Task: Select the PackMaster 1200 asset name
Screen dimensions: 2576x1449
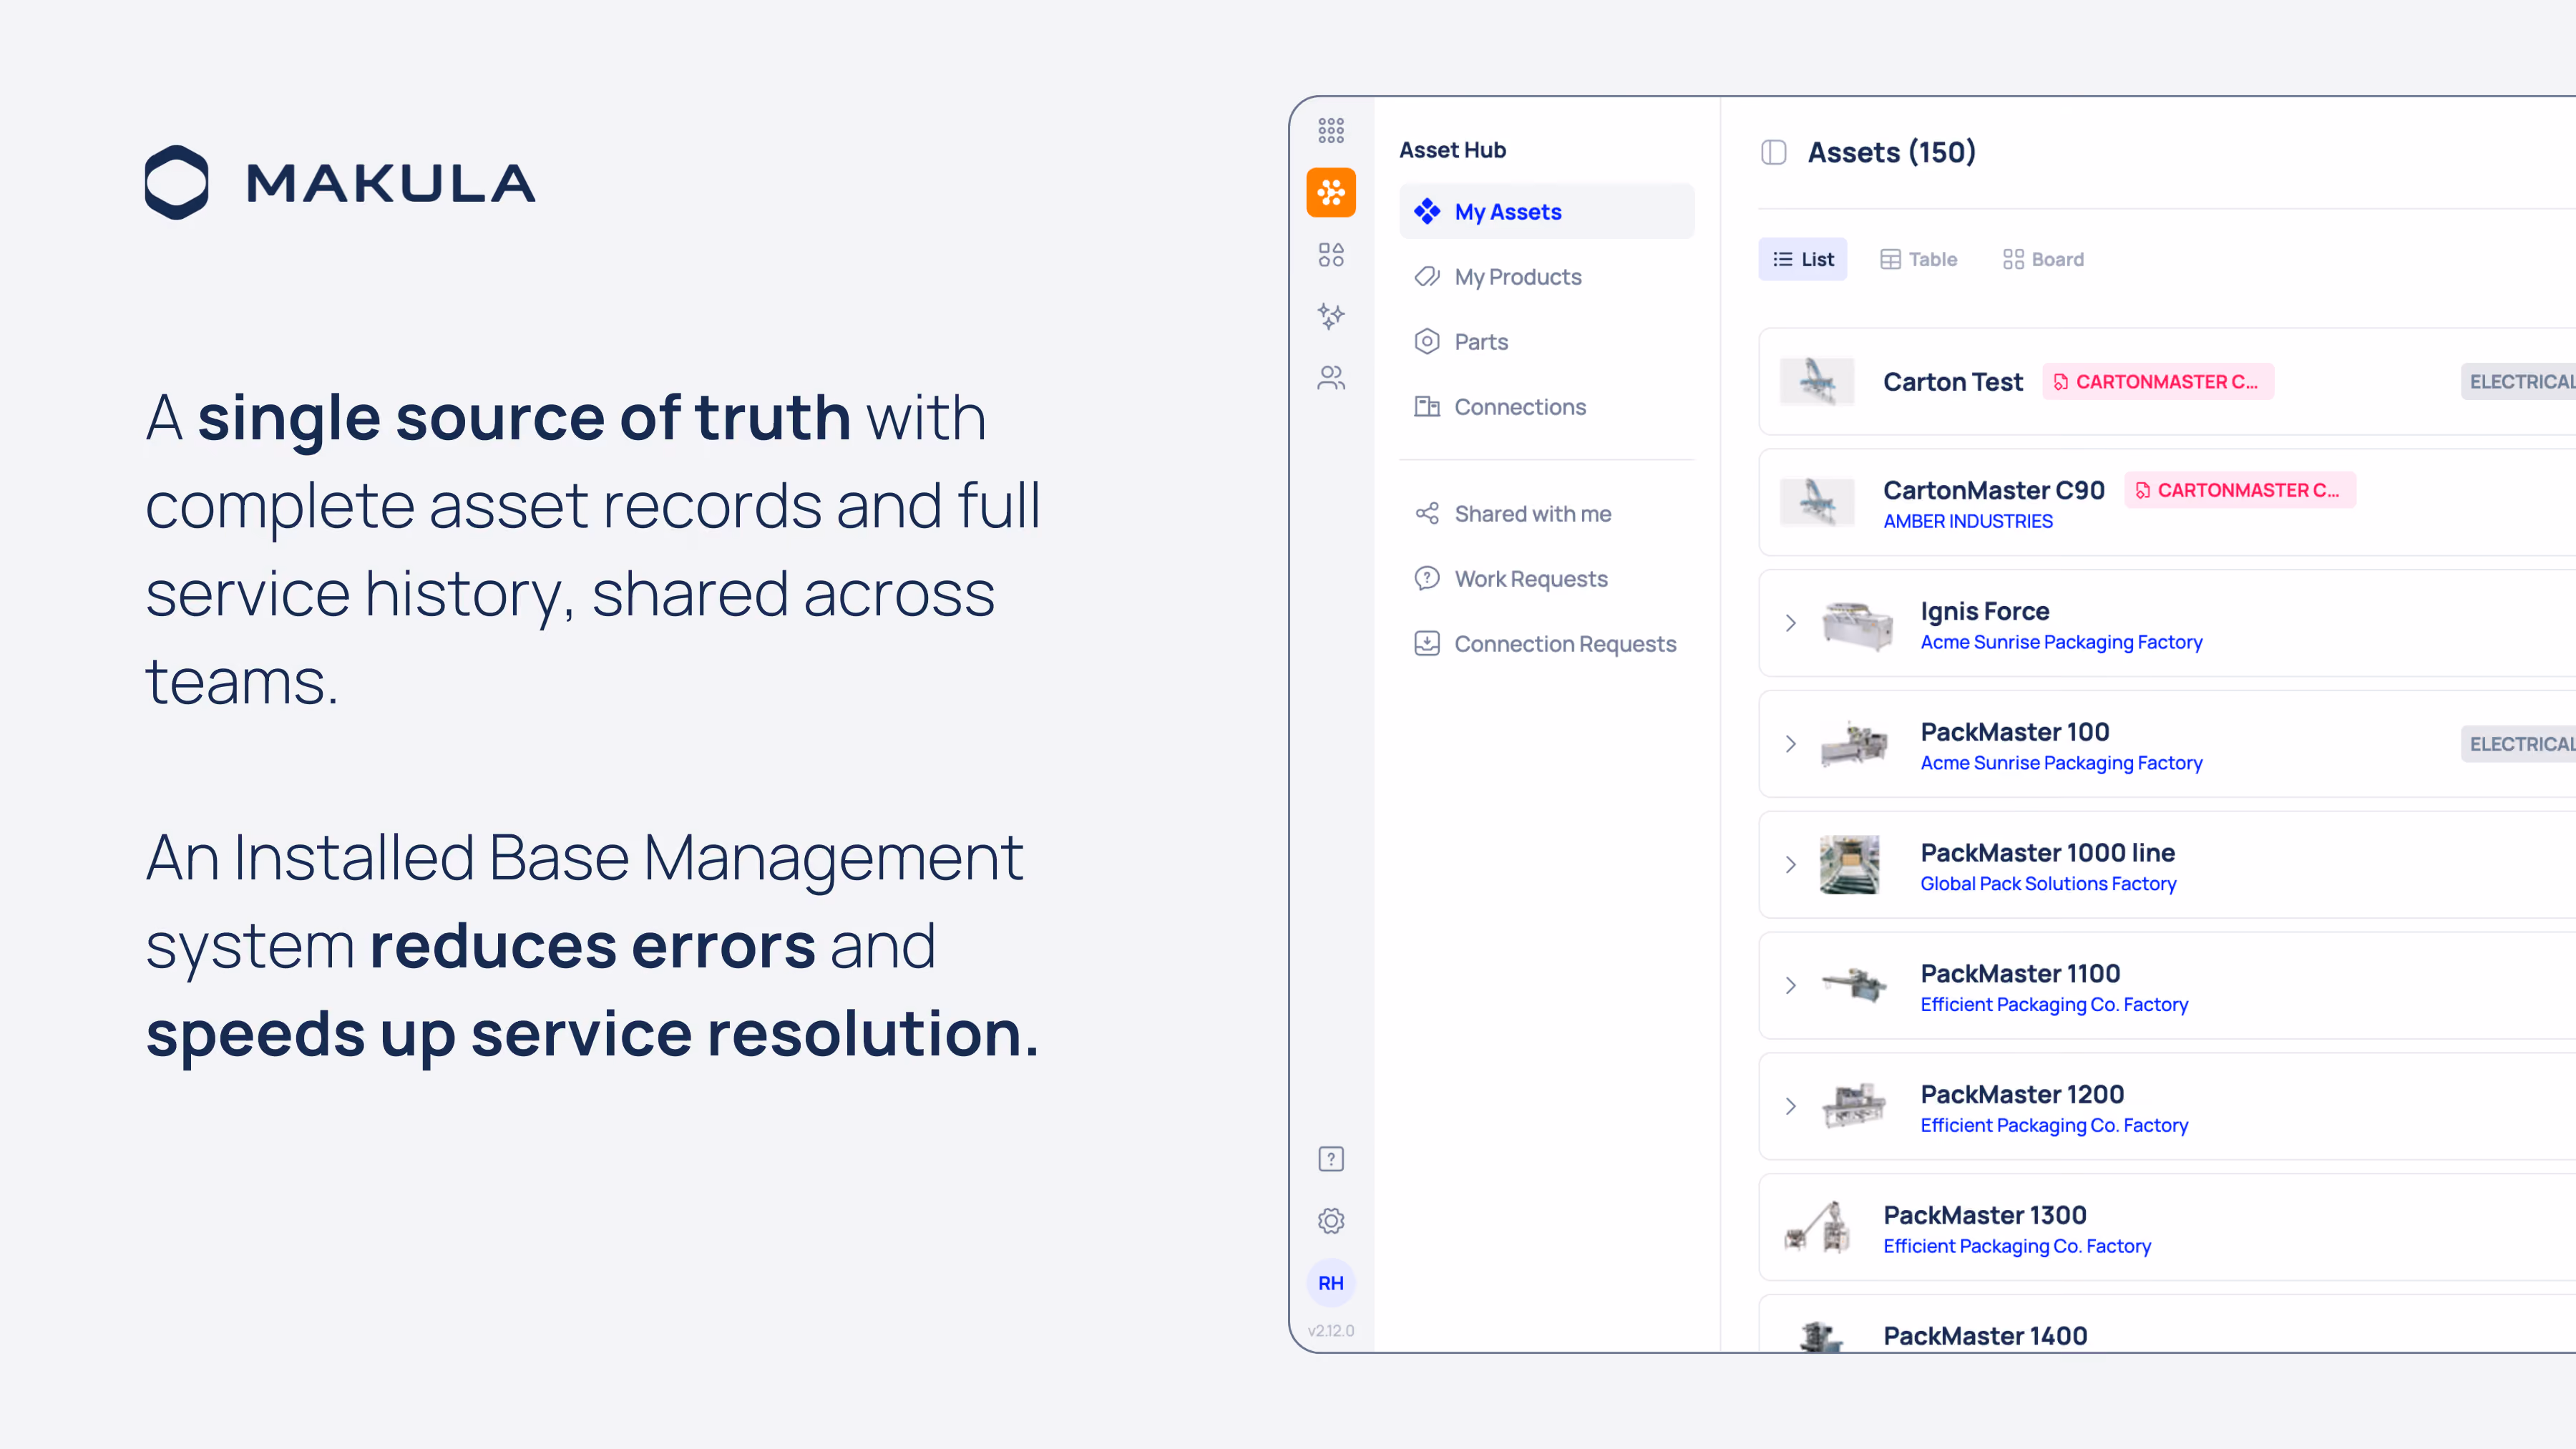Action: pos(2022,1095)
